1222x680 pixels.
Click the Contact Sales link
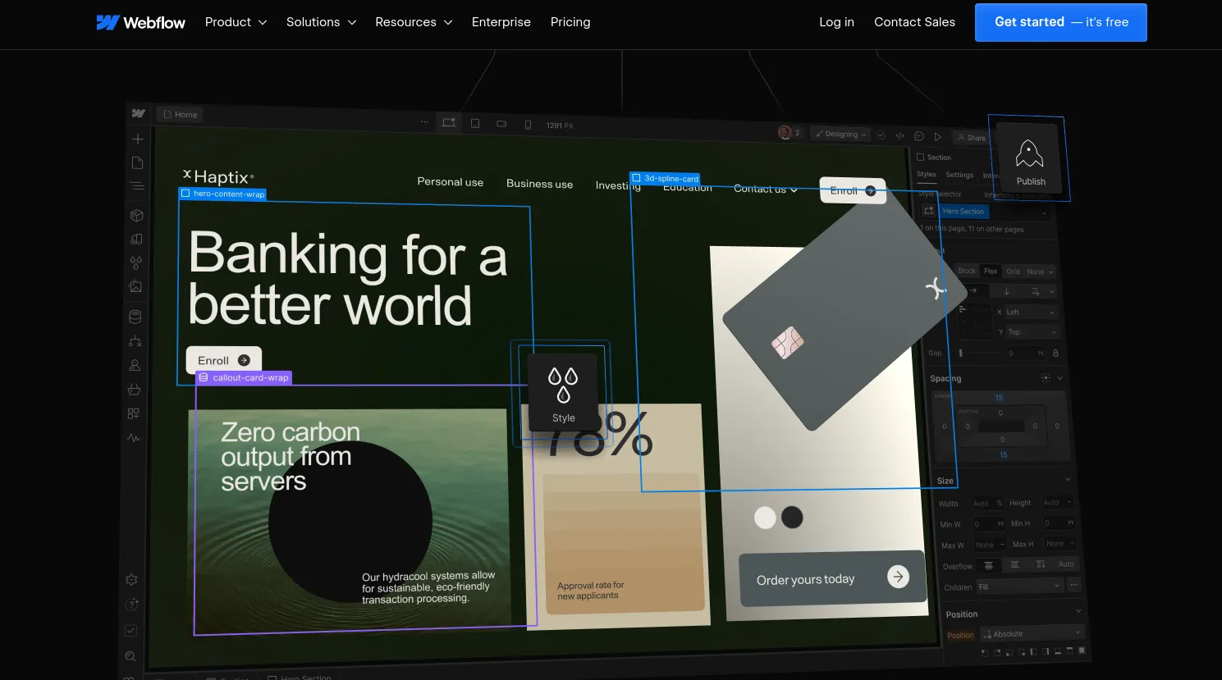pyautogui.click(x=914, y=22)
